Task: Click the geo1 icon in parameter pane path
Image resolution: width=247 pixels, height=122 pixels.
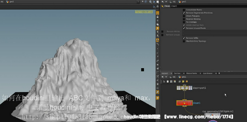Action: point(180,2)
